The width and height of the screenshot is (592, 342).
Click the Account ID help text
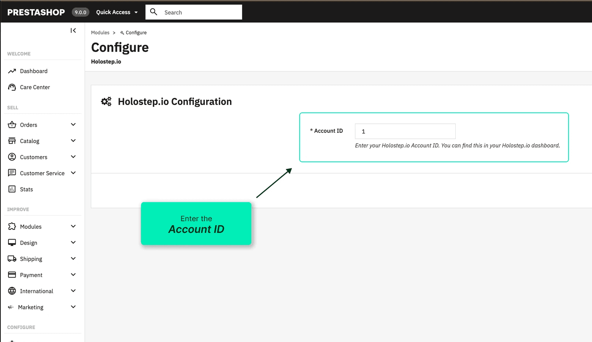pos(458,145)
